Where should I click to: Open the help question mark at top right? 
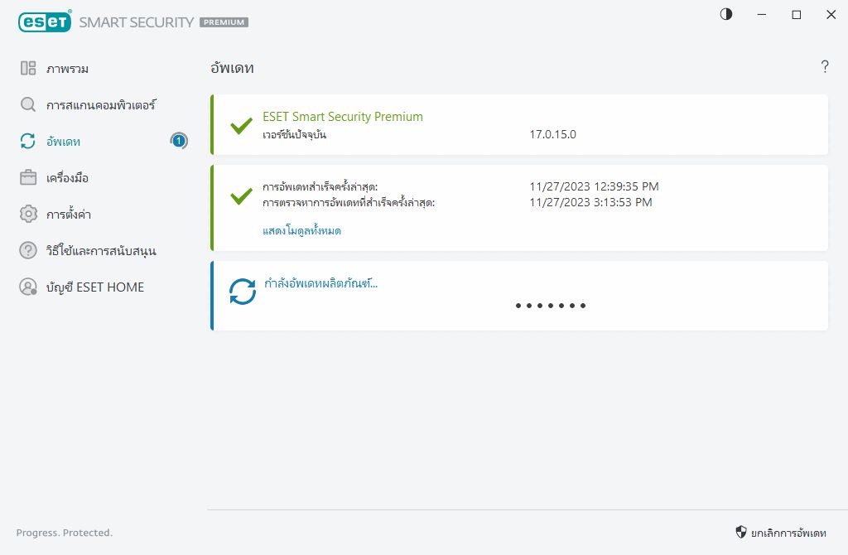pyautogui.click(x=825, y=68)
